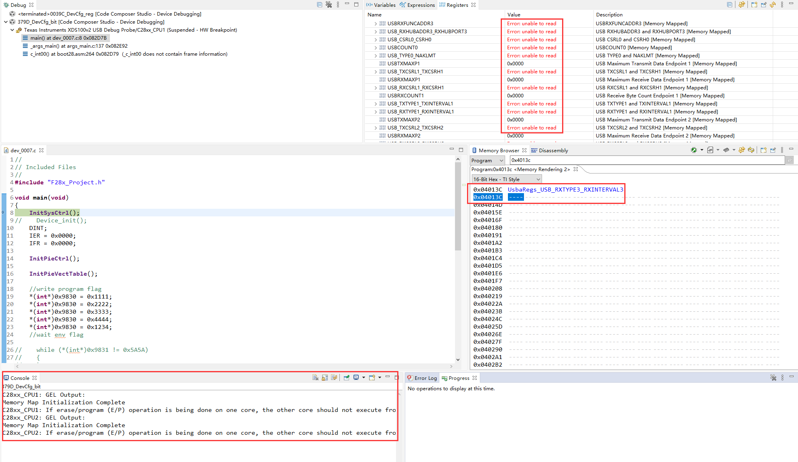Screen dimensions: 798x462
Task: Clear the Console output
Action: coord(316,377)
